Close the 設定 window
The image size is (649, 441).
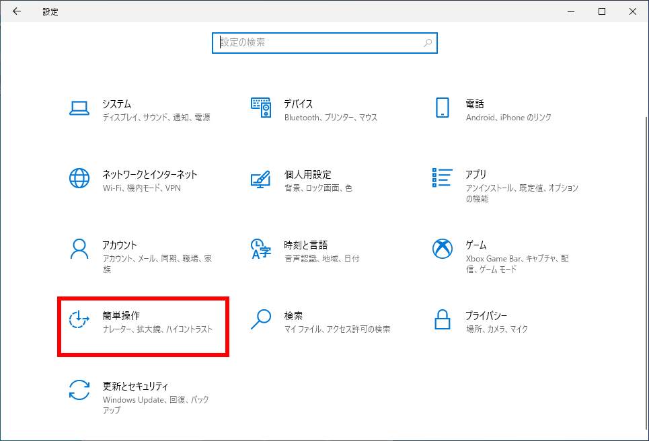point(633,11)
